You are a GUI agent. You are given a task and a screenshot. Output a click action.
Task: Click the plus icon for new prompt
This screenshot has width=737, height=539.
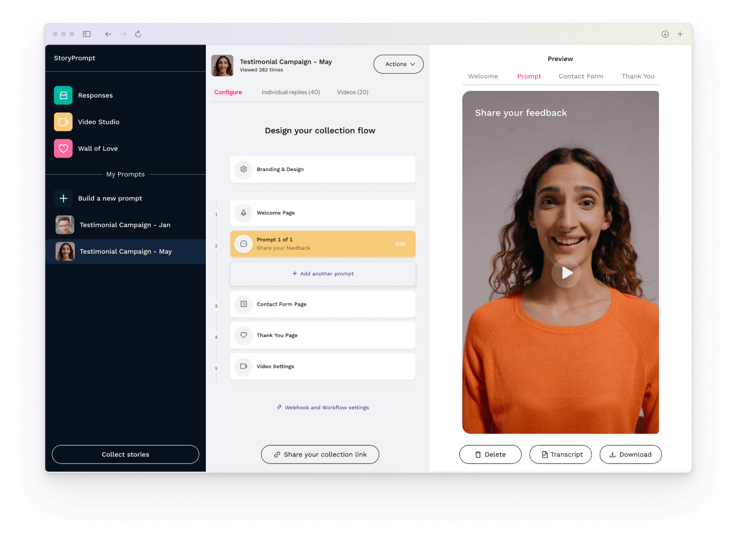click(x=63, y=198)
